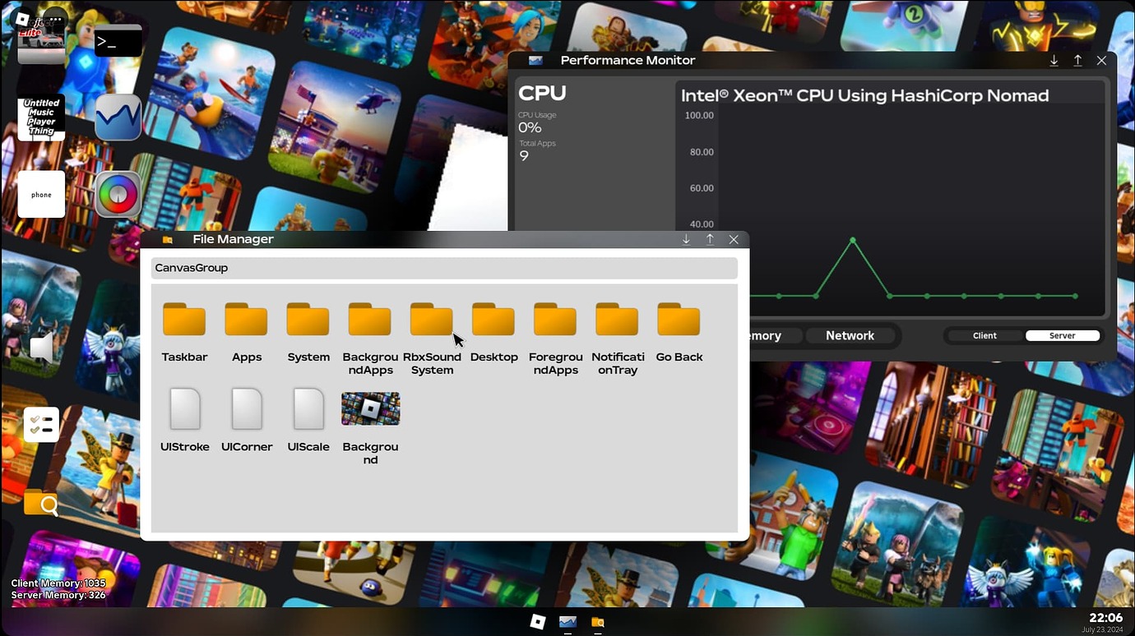Click the CanvasGroup address bar
Image resolution: width=1135 pixels, height=636 pixels.
(x=444, y=267)
